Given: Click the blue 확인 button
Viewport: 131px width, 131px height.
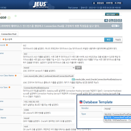Looking at the screenshot, I should 108,40.
